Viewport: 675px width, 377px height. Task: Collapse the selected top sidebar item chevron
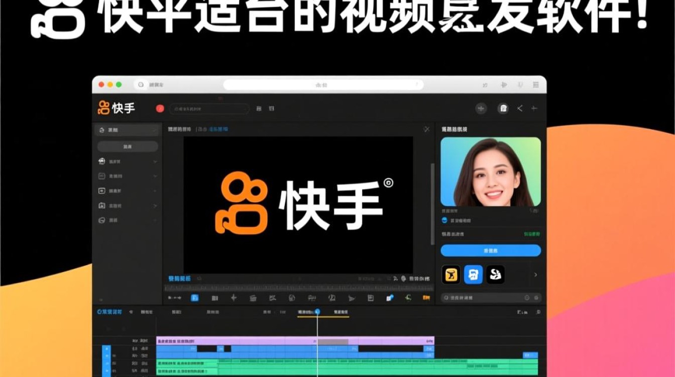[155, 130]
